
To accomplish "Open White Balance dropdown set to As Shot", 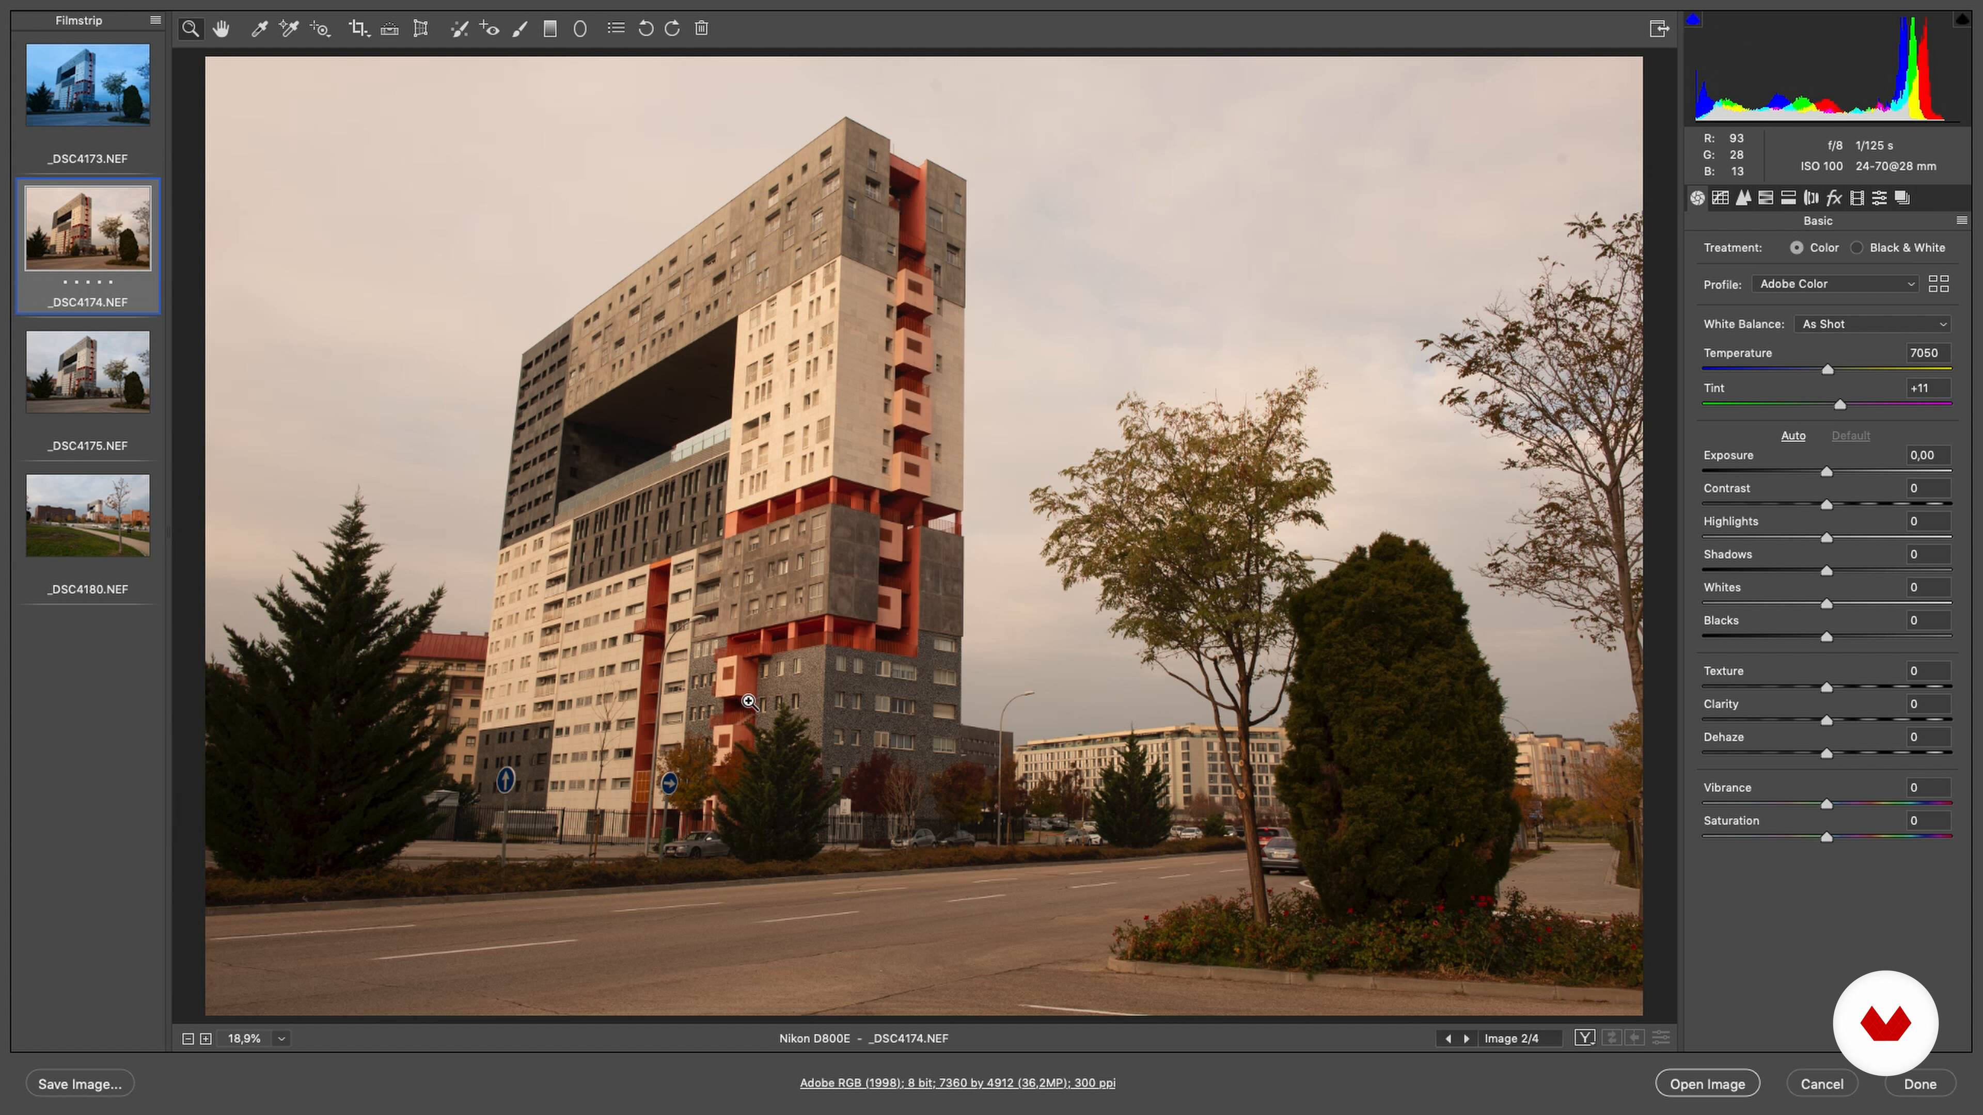I will click(x=1872, y=324).
